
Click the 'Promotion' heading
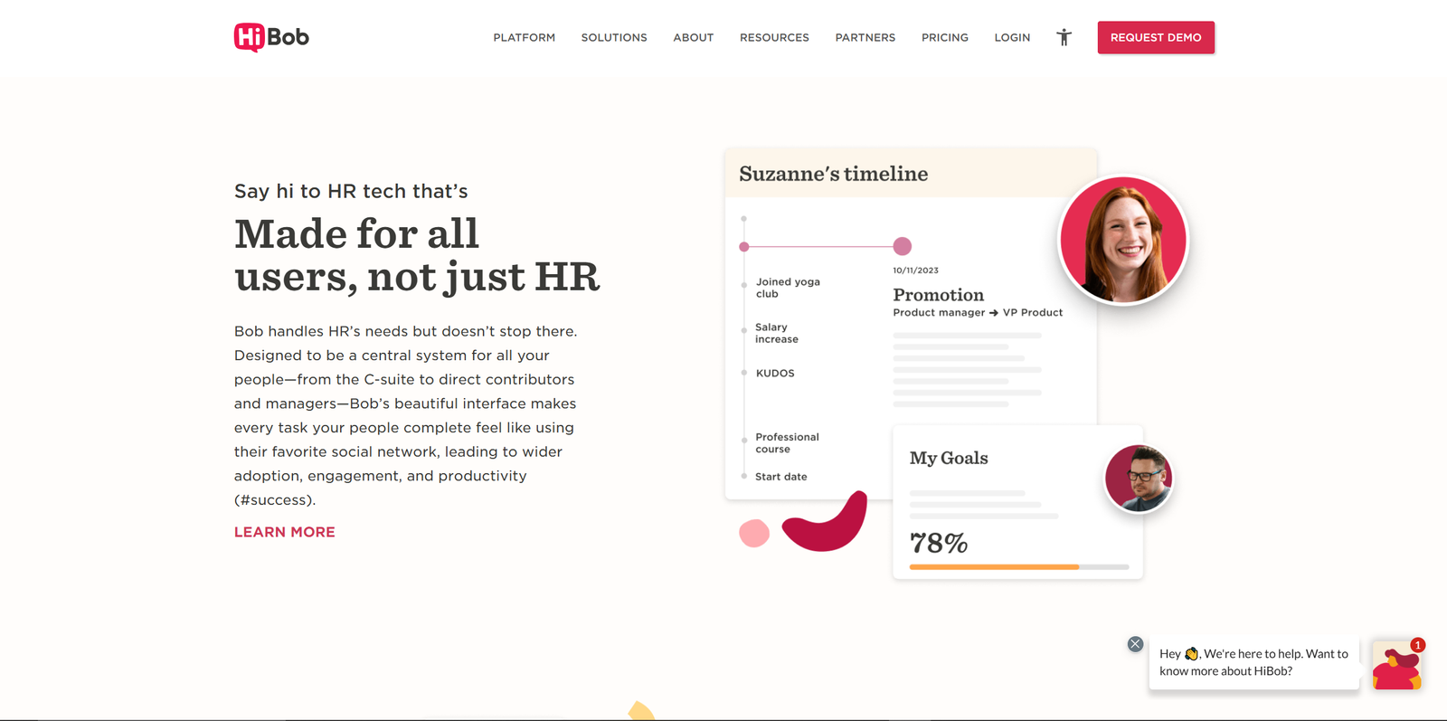(938, 295)
